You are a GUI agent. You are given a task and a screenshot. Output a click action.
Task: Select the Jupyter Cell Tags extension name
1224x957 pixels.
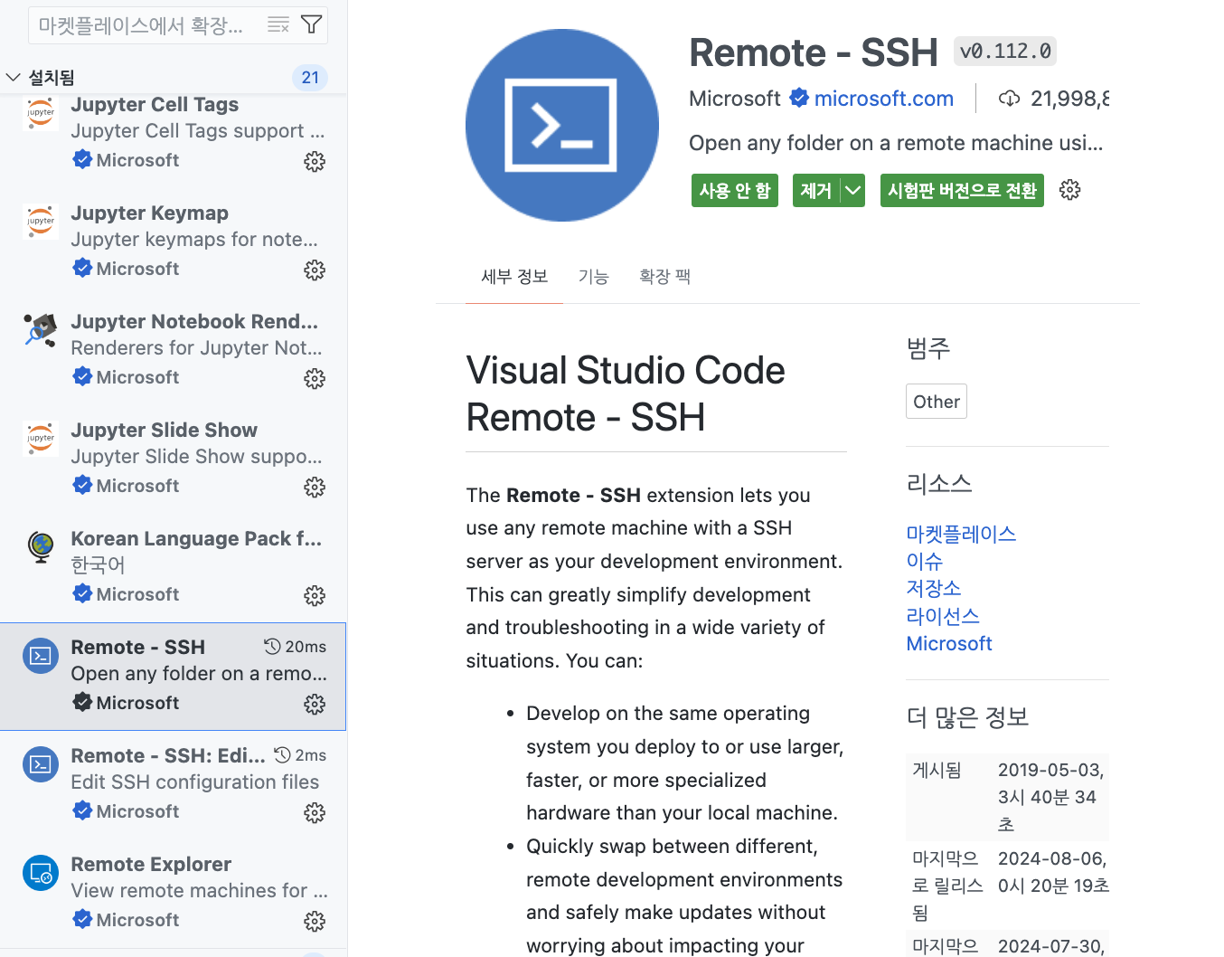155,104
